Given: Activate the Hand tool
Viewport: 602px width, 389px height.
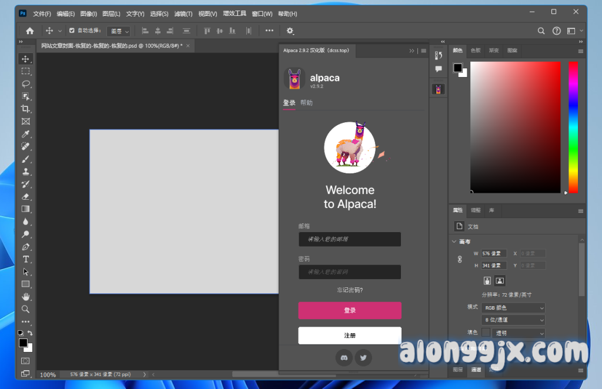Looking at the screenshot, I should click(x=25, y=297).
